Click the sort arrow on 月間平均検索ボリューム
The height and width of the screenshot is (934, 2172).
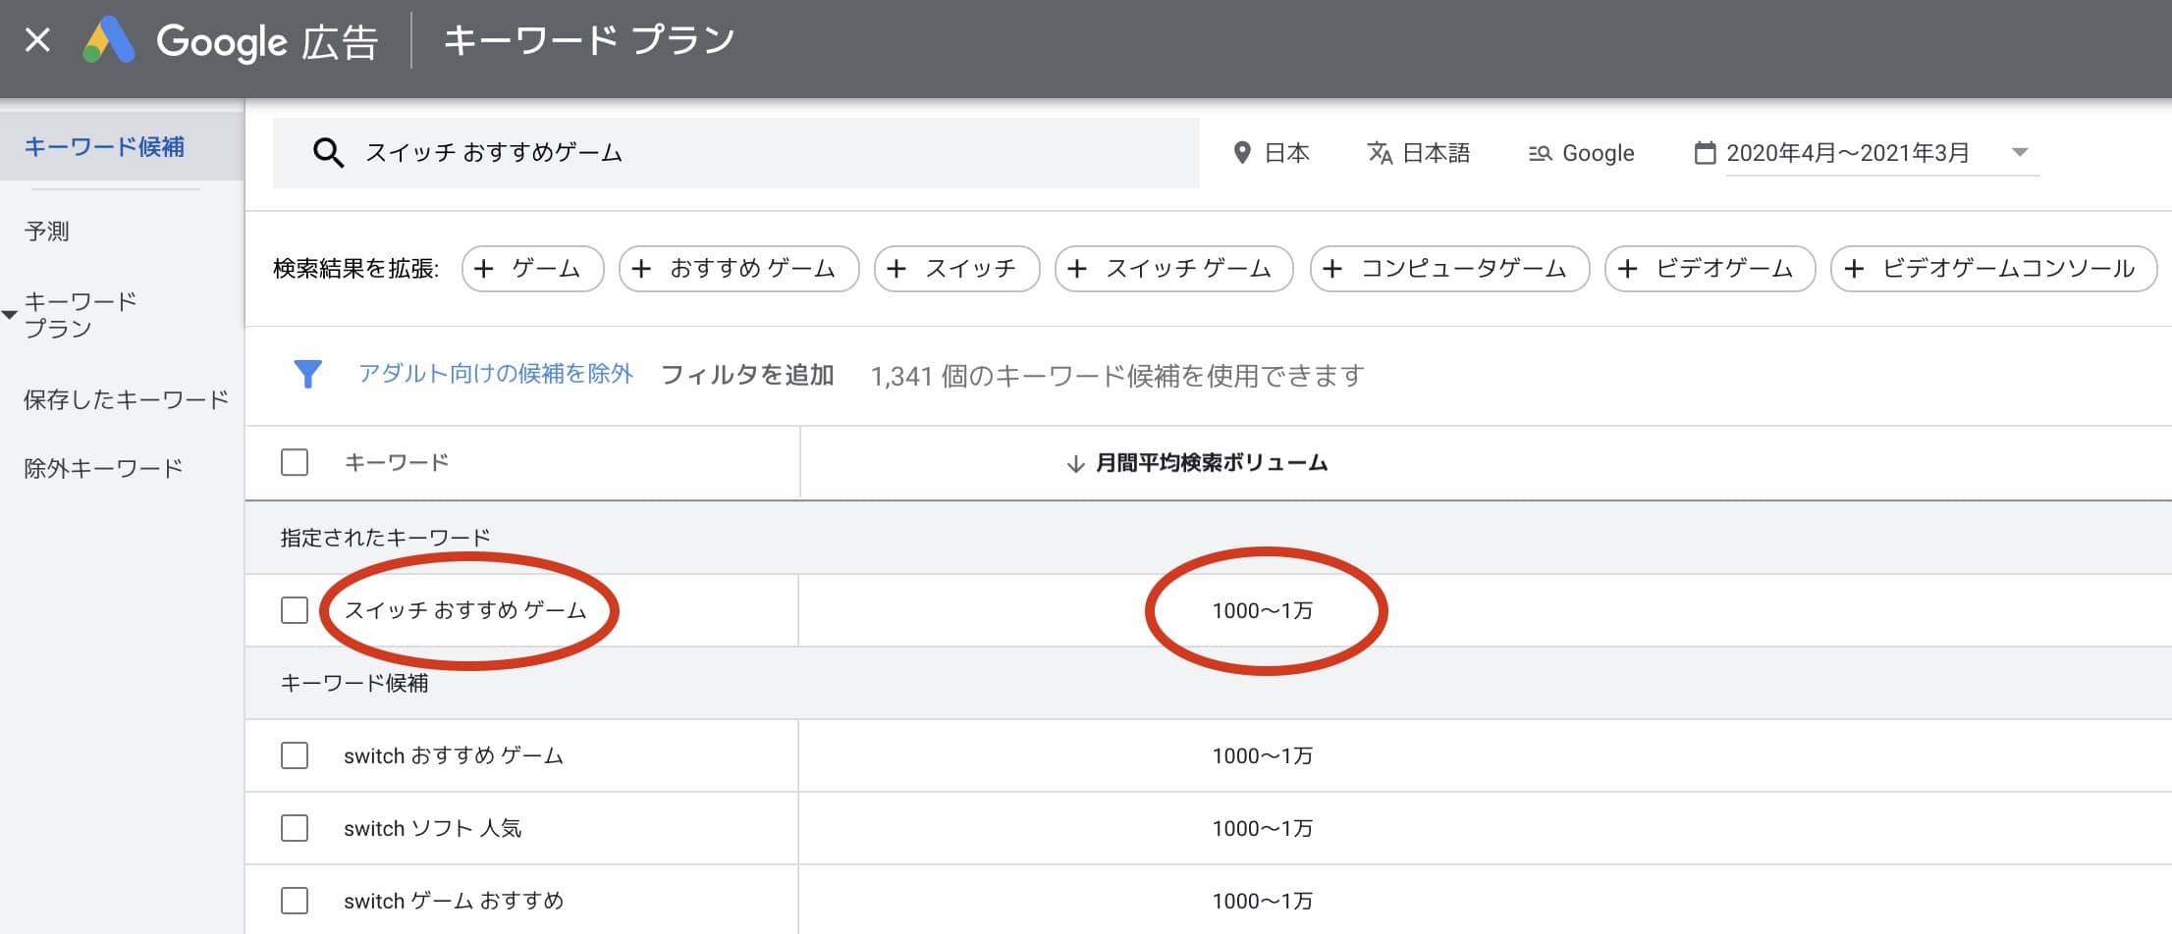click(x=1075, y=463)
